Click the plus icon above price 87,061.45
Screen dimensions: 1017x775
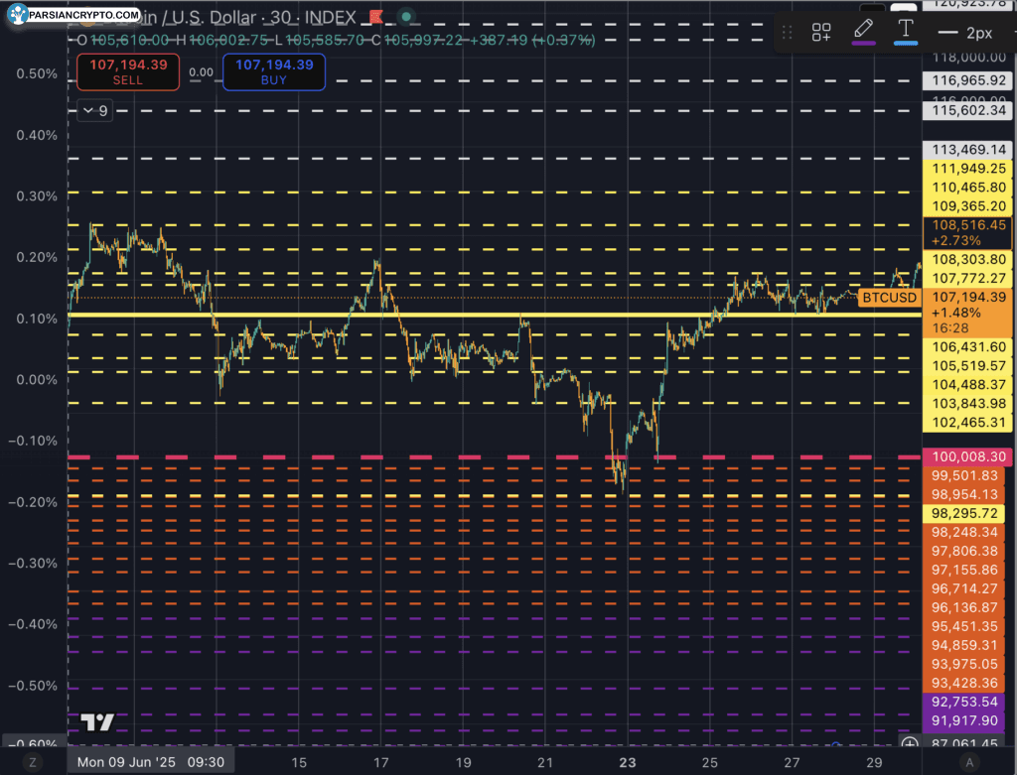[x=910, y=742]
